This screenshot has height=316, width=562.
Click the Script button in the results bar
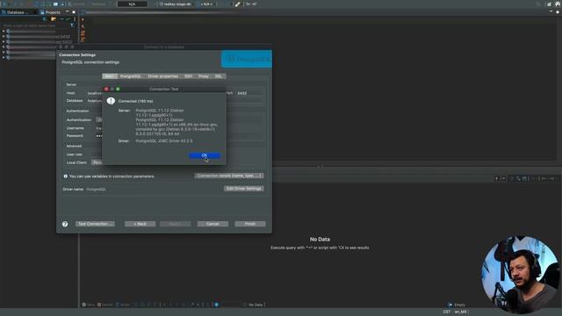[x=123, y=305]
